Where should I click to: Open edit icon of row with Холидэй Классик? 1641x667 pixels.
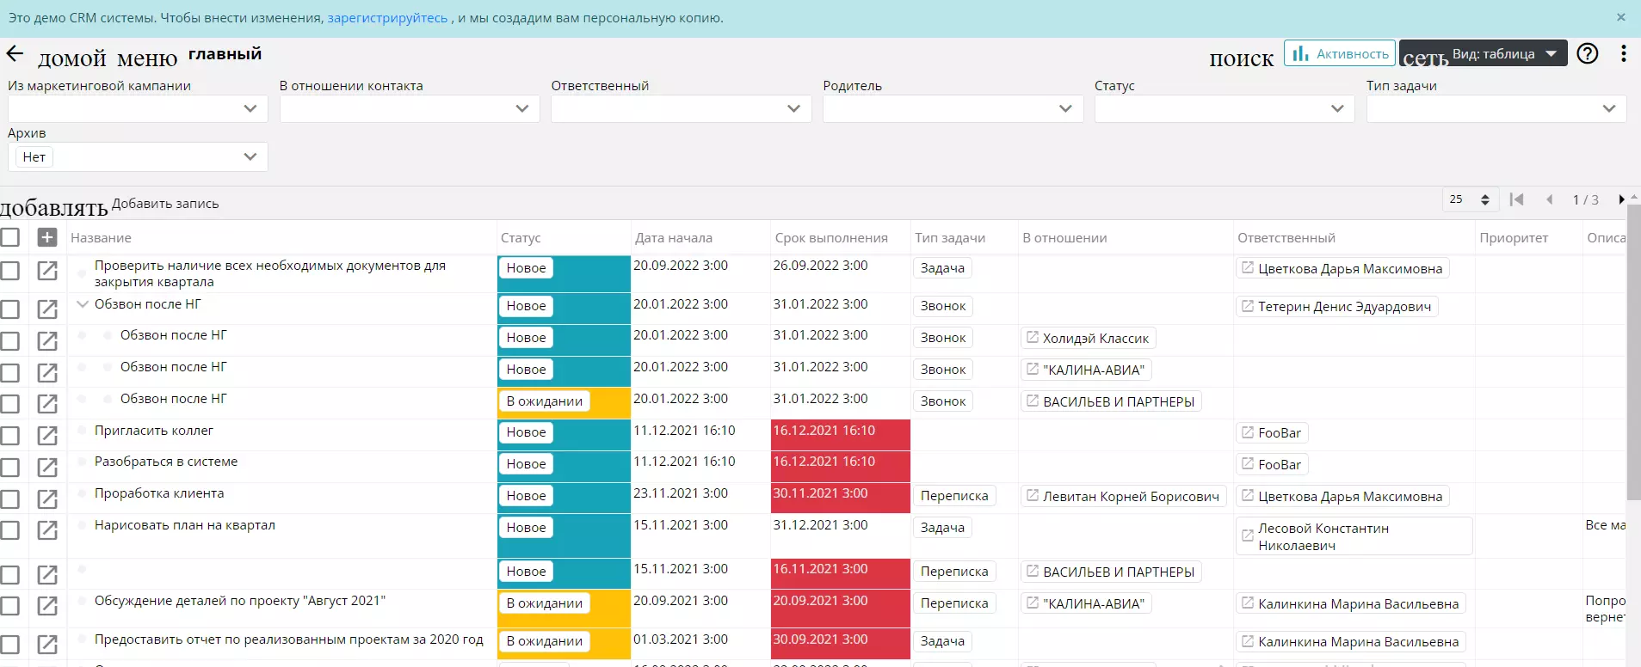[47, 341]
